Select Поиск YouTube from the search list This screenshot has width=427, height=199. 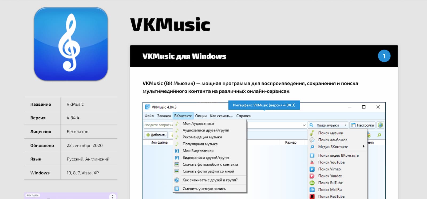[x=331, y=162]
